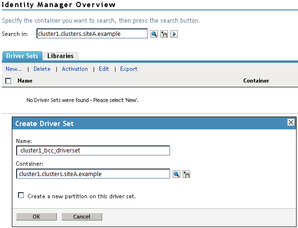Image resolution: width=298 pixels, height=228 pixels.
Task: Close the Create Driver Set dialog
Action: 291,123
